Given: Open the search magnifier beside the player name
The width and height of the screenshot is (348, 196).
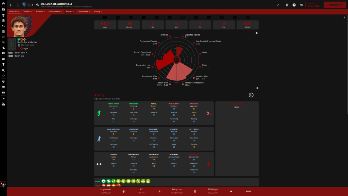Looking at the screenshot, I should (37, 5).
